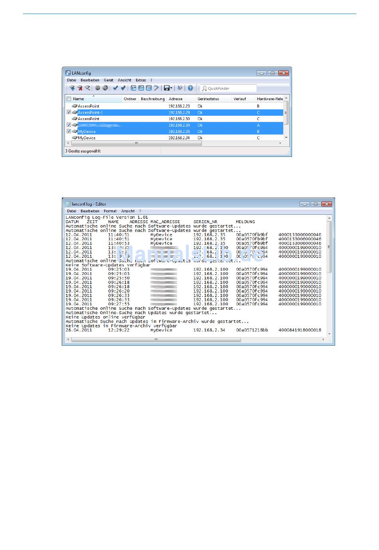Screen dimensions: 379x550
Task: Open Bearbeiten menu in LANconfig
Action: [x=90, y=80]
